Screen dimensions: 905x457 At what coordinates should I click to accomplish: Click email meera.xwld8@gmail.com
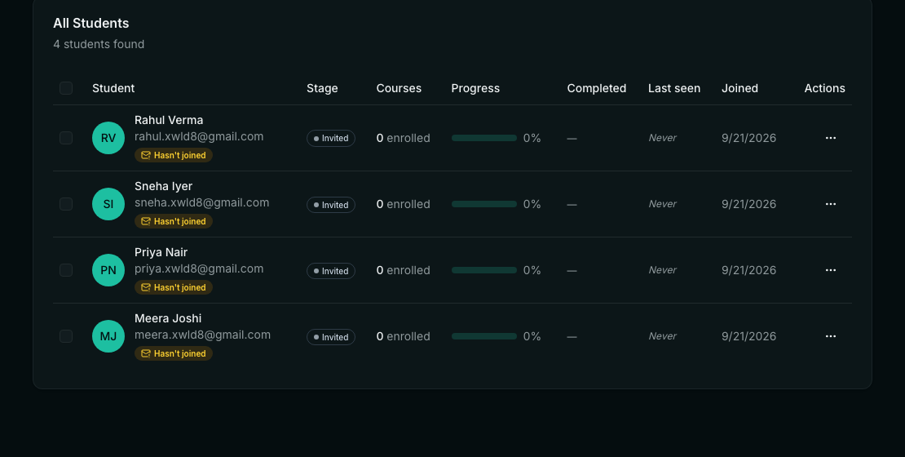[202, 335]
